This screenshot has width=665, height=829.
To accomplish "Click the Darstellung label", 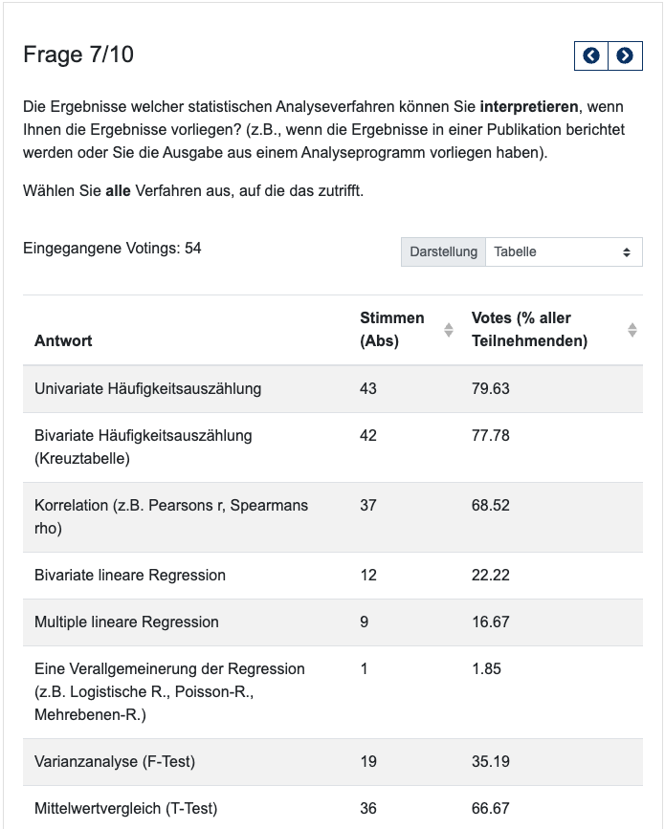I will pyautogui.click(x=443, y=252).
